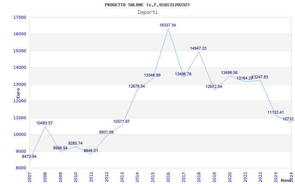Viewport: 295px width, 184px height.
Task: Click the 12672.54 value label
Action: [x=214, y=87]
